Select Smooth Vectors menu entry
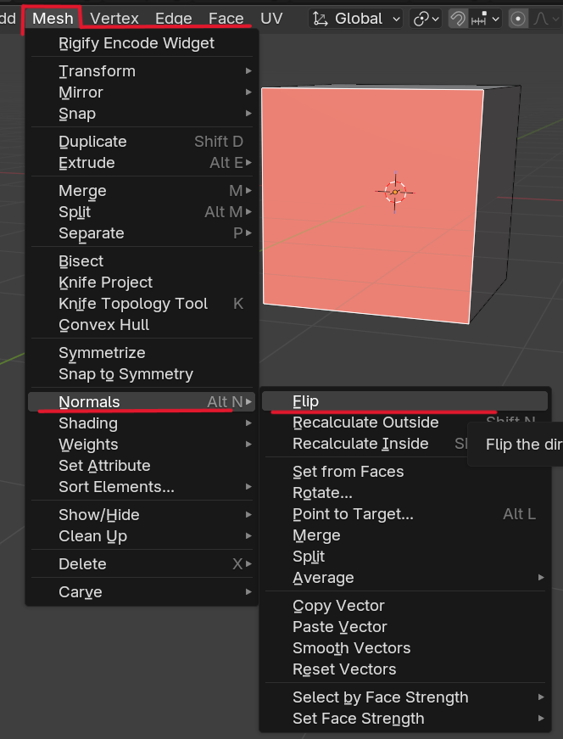 point(351,648)
